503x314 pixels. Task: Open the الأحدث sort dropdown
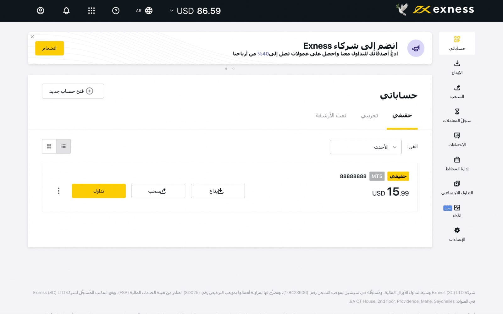tap(366, 147)
